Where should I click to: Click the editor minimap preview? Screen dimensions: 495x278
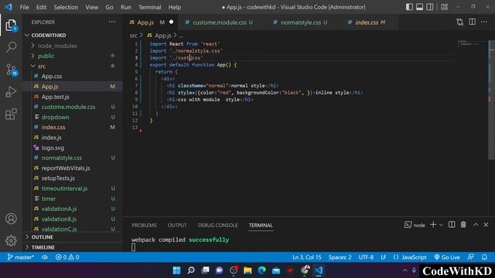(472, 43)
